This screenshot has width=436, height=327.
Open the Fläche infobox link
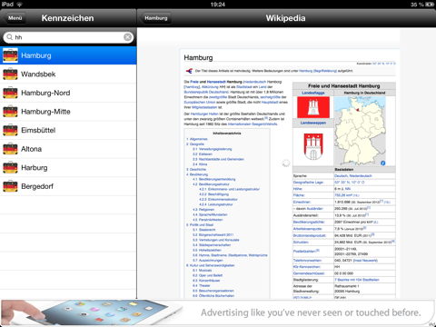point(299,195)
